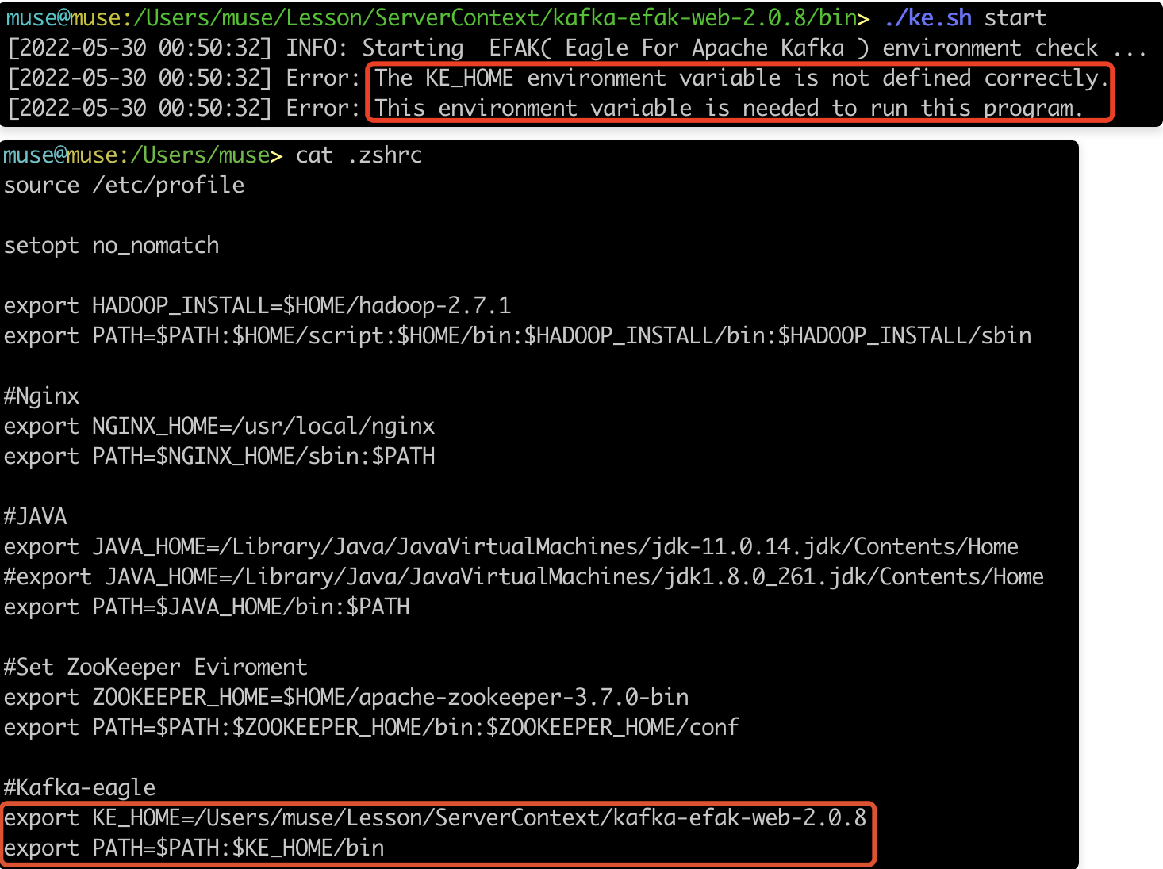Image resolution: width=1163 pixels, height=869 pixels.
Task: Select the ZOOKEEPER_HOME apache-zookeeper-3.7.0-bin line
Action: 346,697
